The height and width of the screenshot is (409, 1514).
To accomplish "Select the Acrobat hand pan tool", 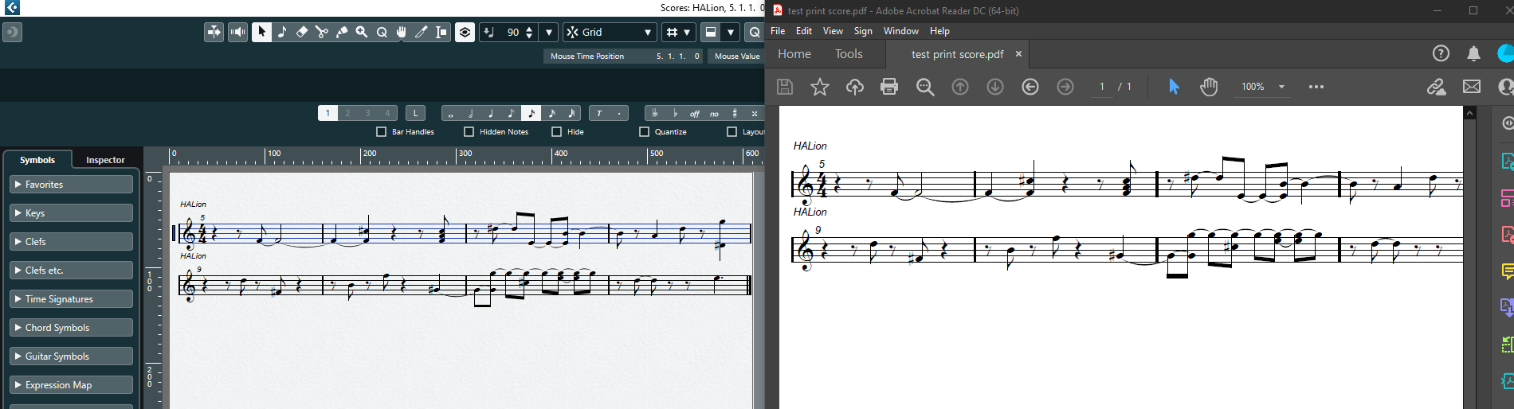I will (1209, 87).
